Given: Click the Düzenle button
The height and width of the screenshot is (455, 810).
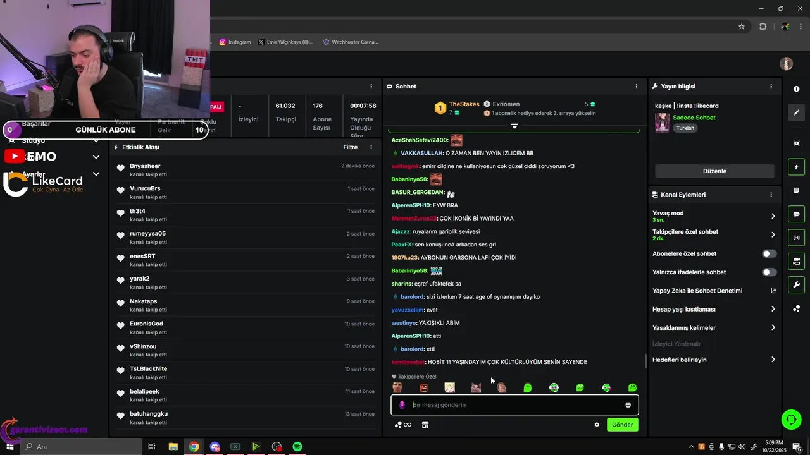Looking at the screenshot, I should pos(714,171).
